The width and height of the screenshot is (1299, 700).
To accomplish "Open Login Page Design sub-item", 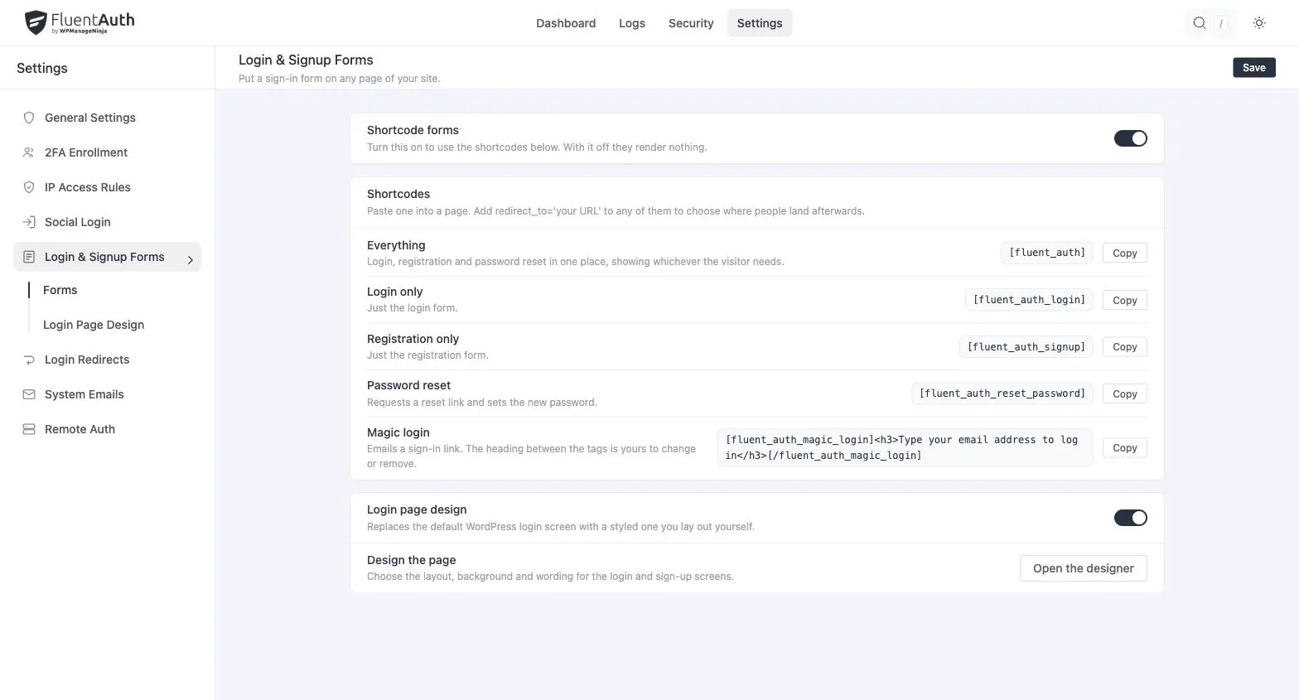I will 94,325.
